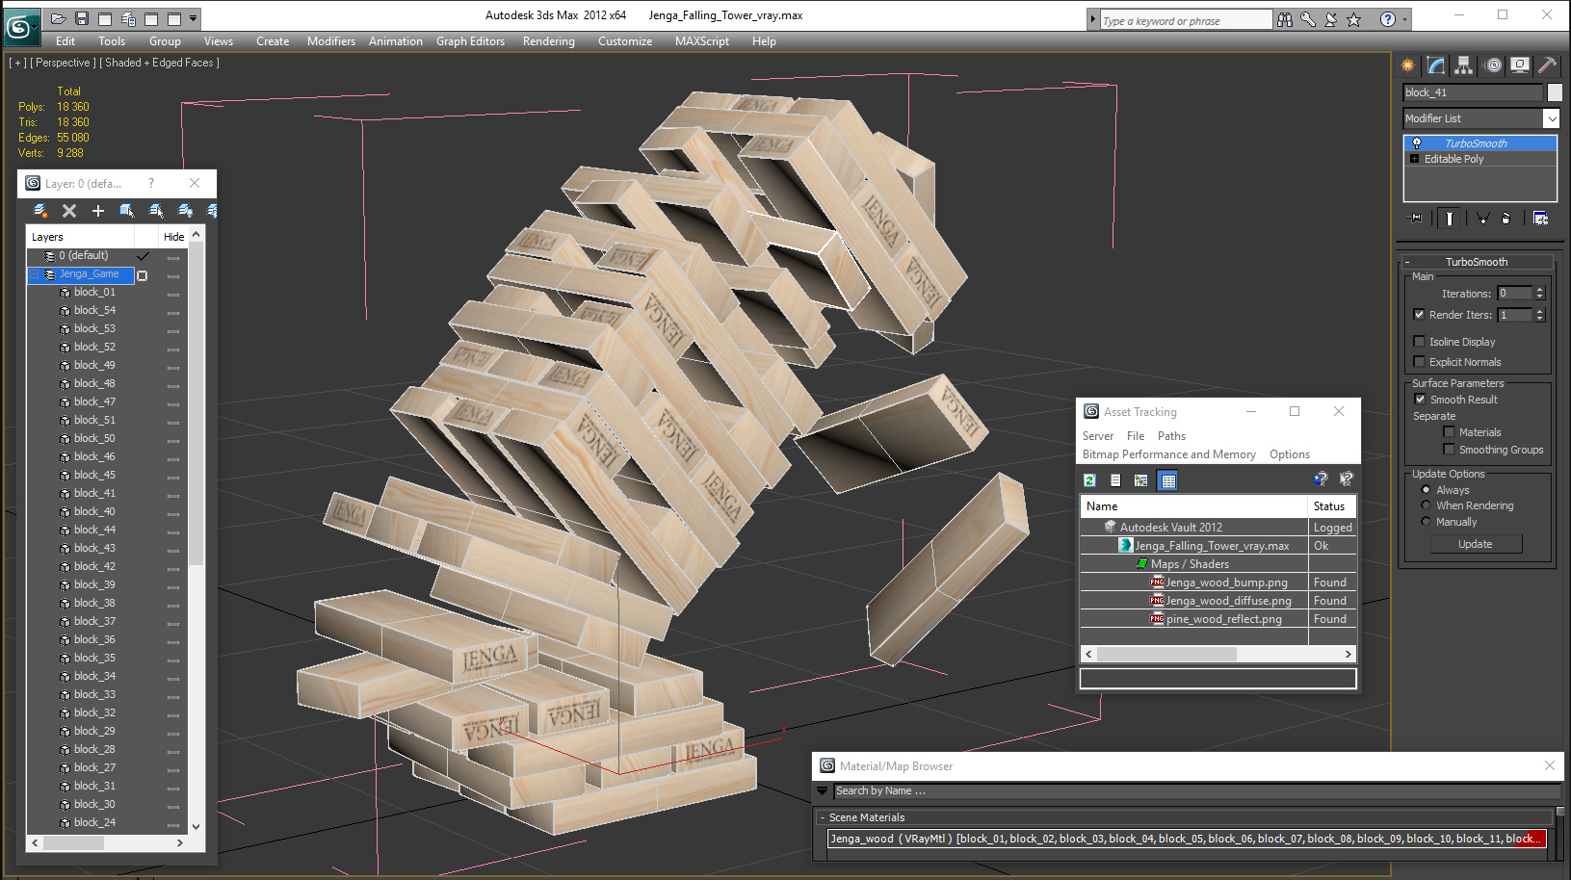The height and width of the screenshot is (880, 1571).
Task: Click the Subscription Center key icon
Action: coord(1308,19)
